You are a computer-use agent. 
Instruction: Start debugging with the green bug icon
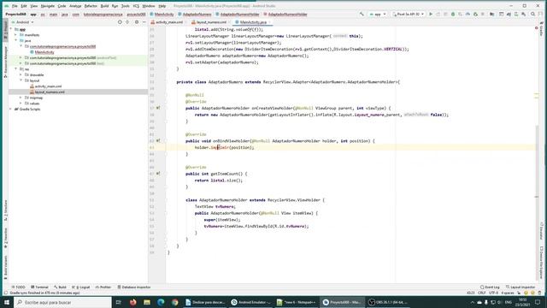[453, 15]
